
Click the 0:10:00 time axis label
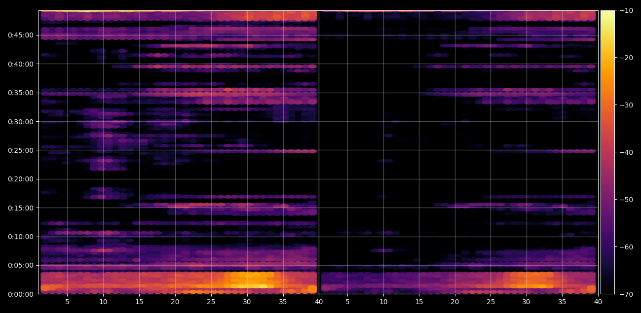coord(21,237)
